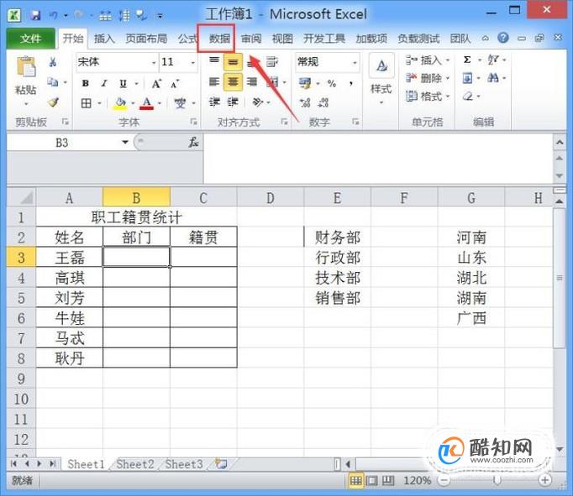Click 删除 delete cells button
The image size is (573, 496).
click(x=427, y=78)
